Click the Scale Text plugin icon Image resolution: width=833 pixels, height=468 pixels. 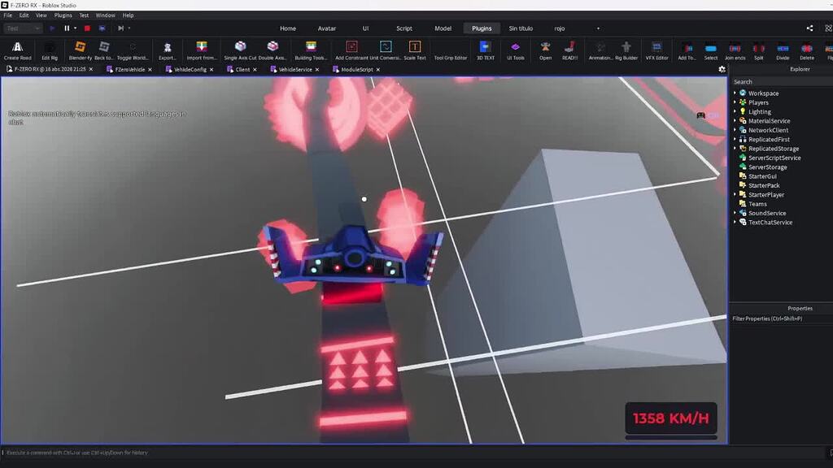(414, 50)
